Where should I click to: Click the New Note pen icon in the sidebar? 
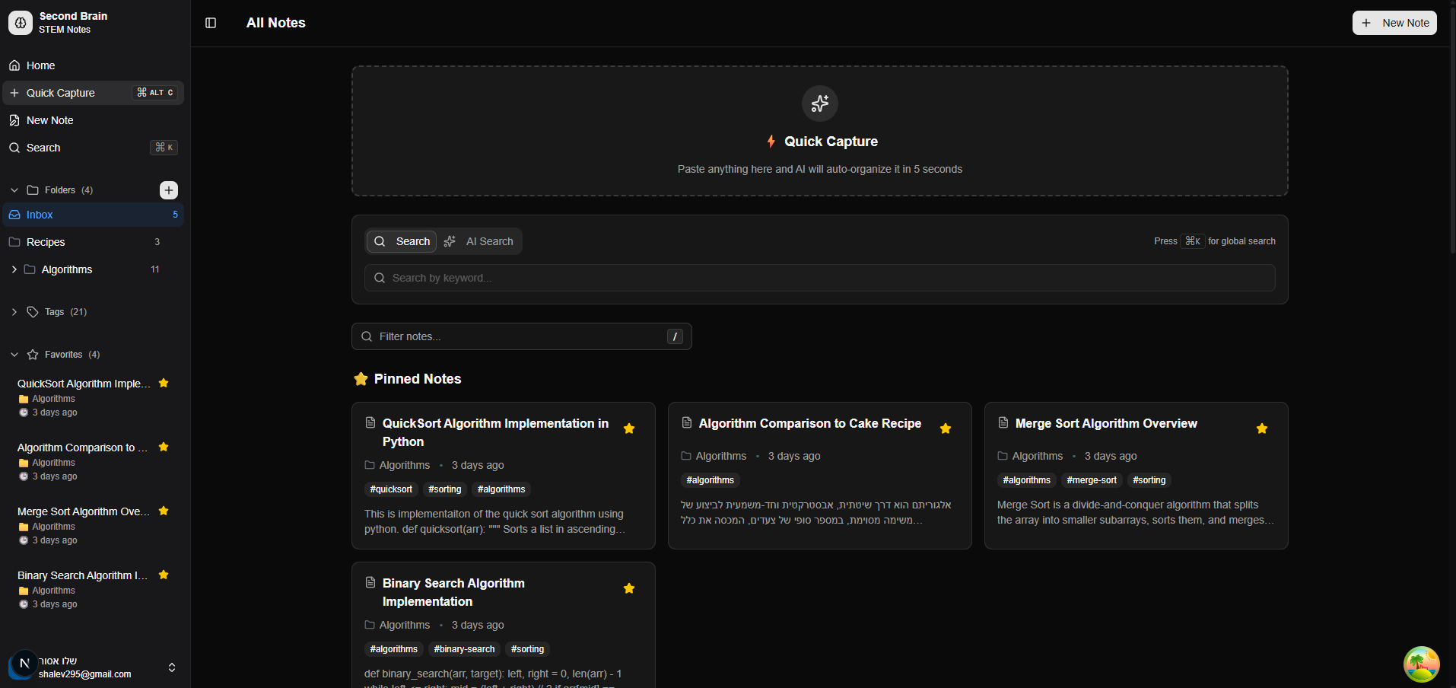pyautogui.click(x=14, y=120)
